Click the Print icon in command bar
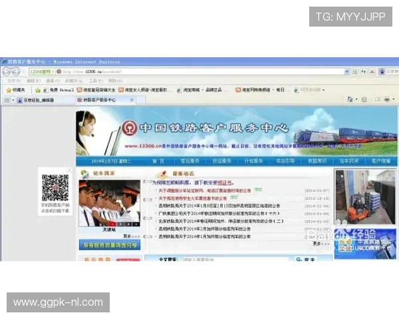399x319 pixels. 387,100
